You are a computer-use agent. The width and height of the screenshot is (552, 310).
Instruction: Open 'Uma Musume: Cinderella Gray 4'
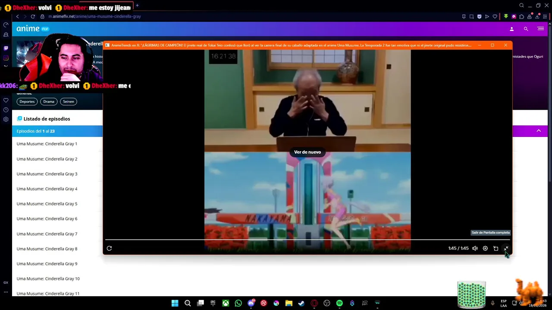(x=47, y=189)
